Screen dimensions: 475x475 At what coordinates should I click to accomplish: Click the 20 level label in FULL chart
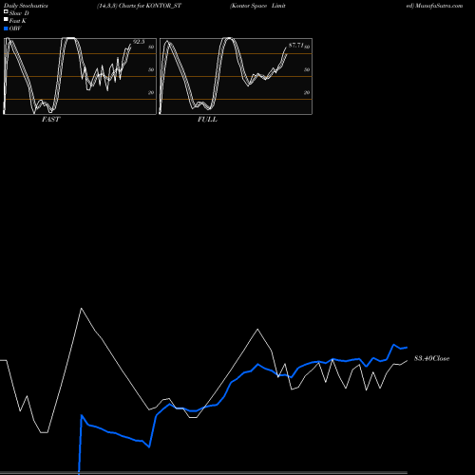click(x=307, y=92)
